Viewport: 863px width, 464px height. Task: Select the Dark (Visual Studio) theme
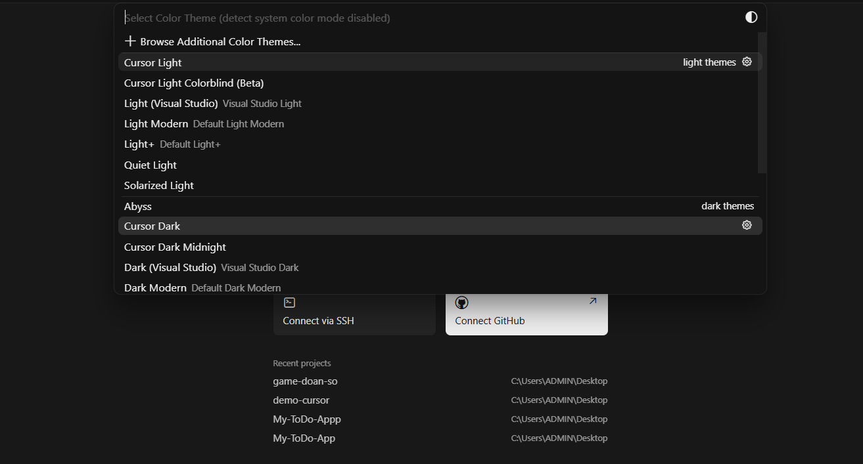click(x=440, y=267)
